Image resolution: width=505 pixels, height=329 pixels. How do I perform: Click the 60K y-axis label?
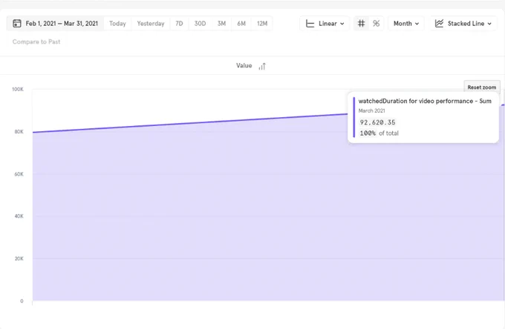(19, 174)
